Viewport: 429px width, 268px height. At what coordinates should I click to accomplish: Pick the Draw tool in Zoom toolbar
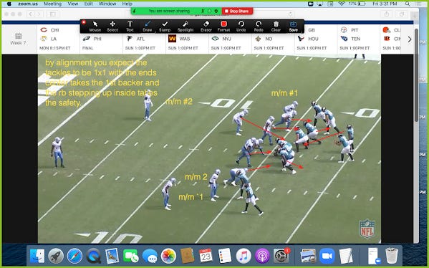tap(148, 27)
